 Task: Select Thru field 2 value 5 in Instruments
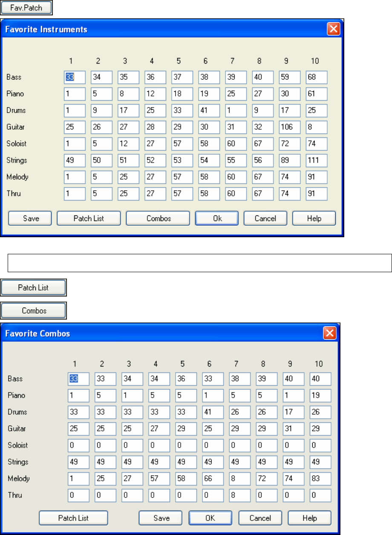pyautogui.click(x=101, y=194)
